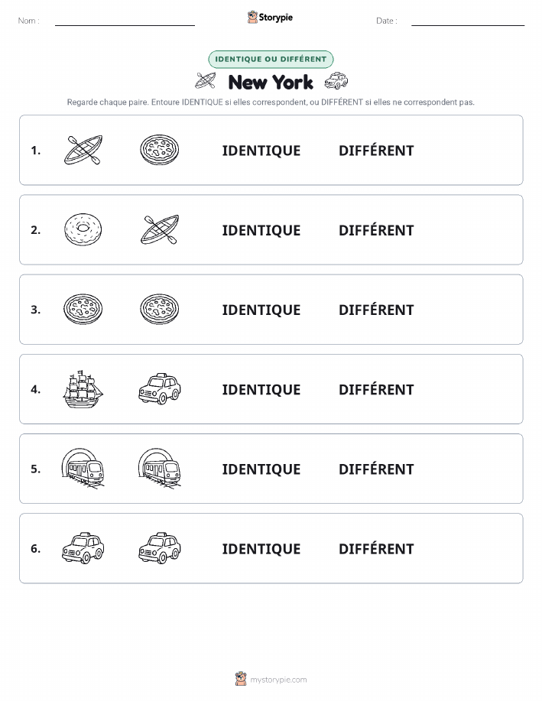Screen dimensions: 542x701
Task: Choose DIFFÉRENT for row 4
Action: pos(376,389)
